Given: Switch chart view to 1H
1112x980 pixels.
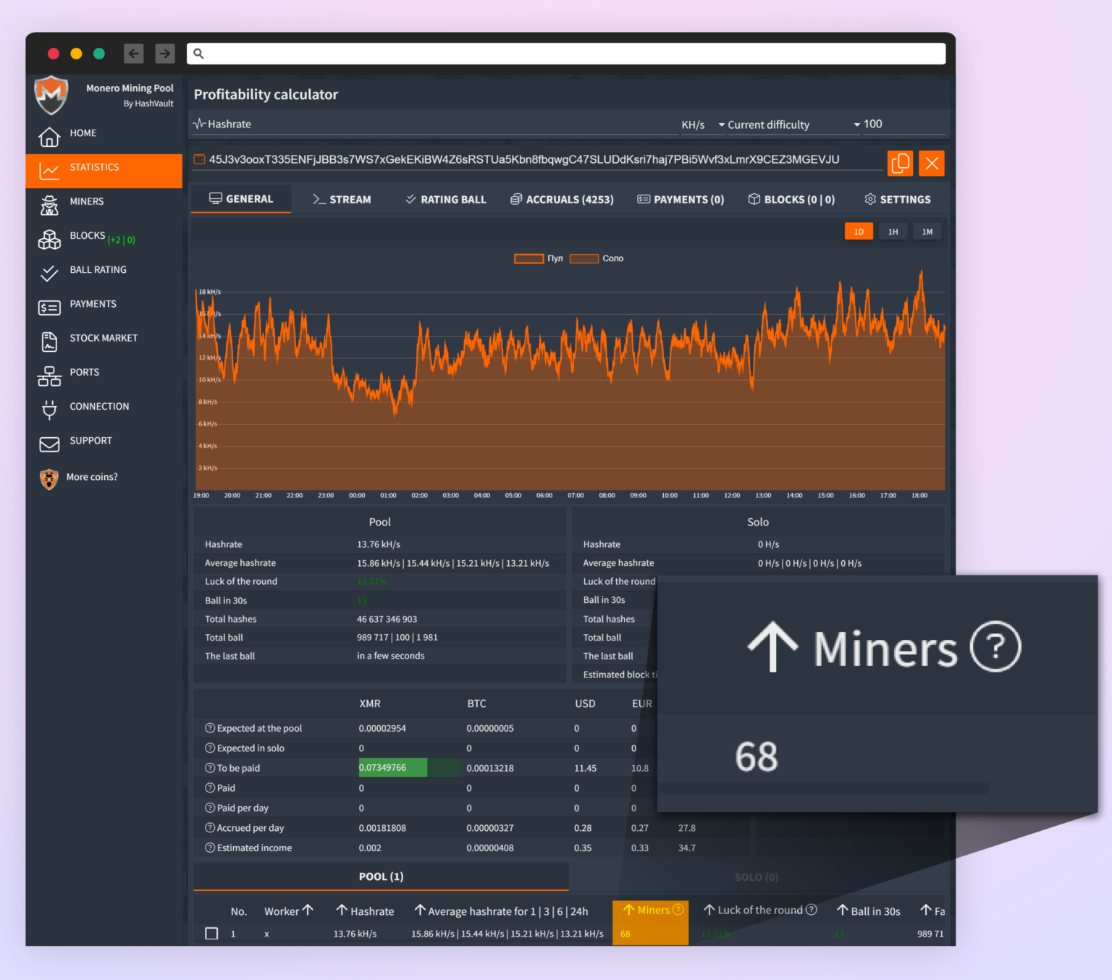Looking at the screenshot, I should [893, 231].
